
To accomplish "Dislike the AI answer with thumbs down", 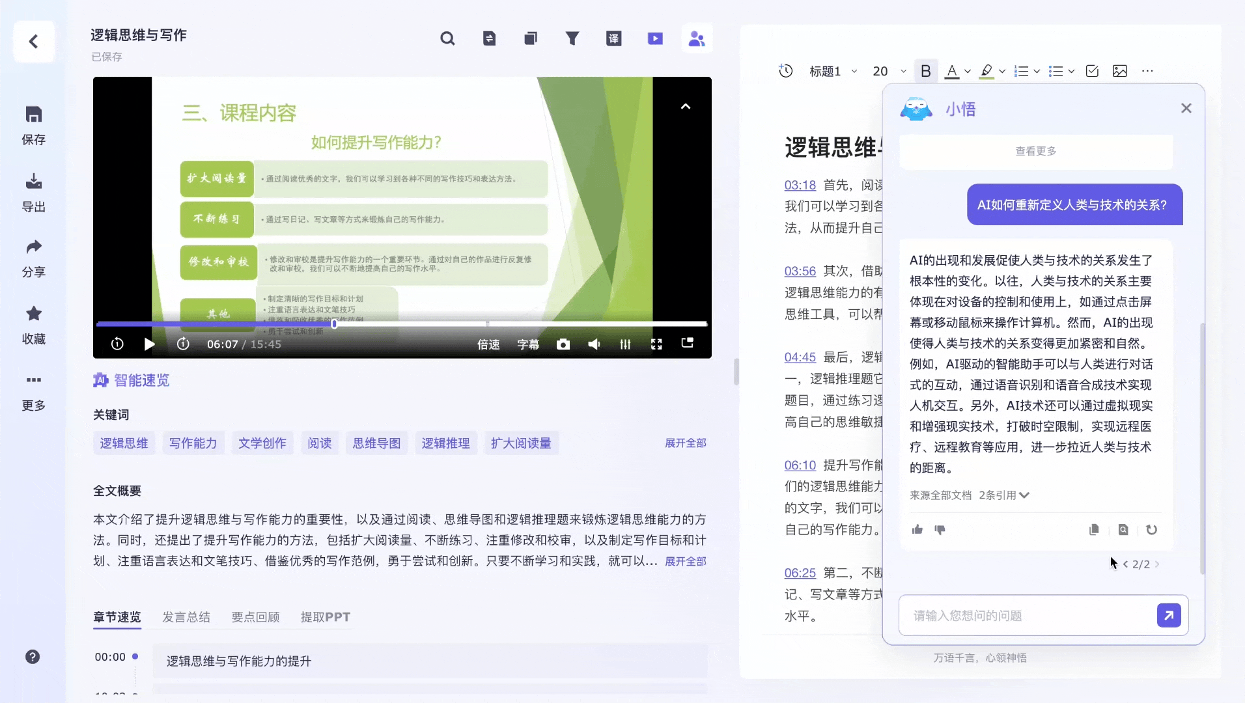I will (x=940, y=530).
